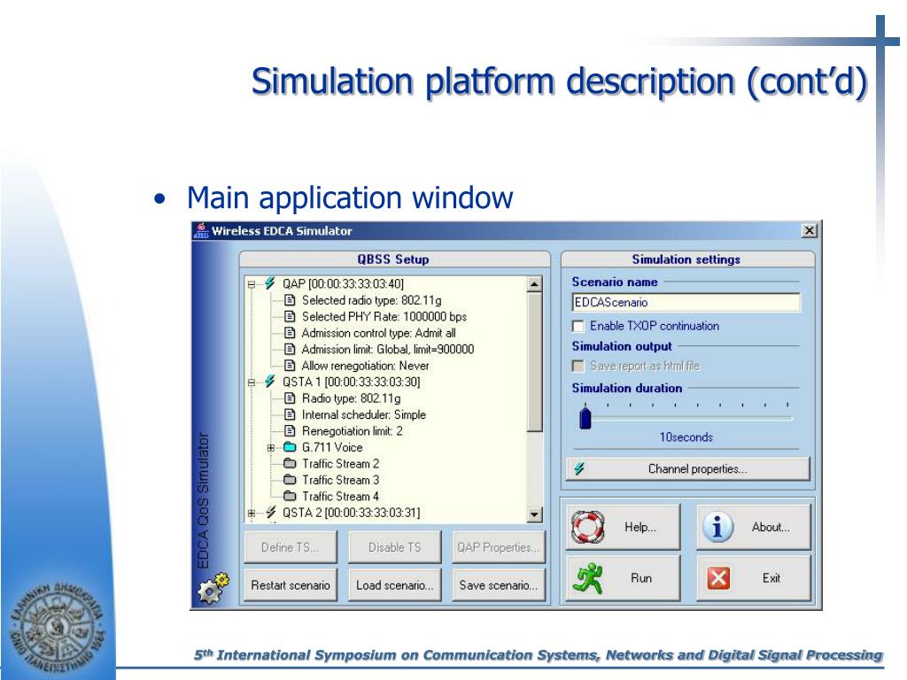Image resolution: width=907 pixels, height=680 pixels.
Task: Click Restart scenario button
Action: (x=291, y=585)
